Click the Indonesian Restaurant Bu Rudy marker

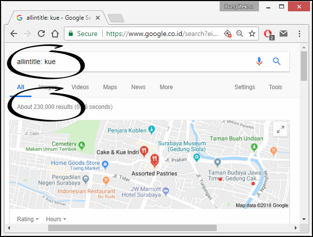point(106,180)
